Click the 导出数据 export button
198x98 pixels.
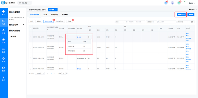coord(191,15)
